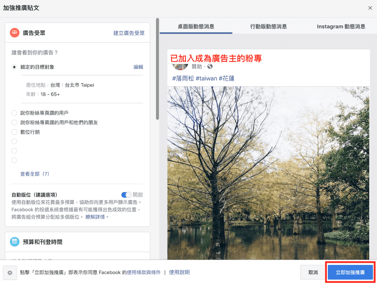The width and height of the screenshot is (377, 284).
Task: Select 說你粉絲專頁讚的用戶 radio option
Action: click(x=14, y=113)
